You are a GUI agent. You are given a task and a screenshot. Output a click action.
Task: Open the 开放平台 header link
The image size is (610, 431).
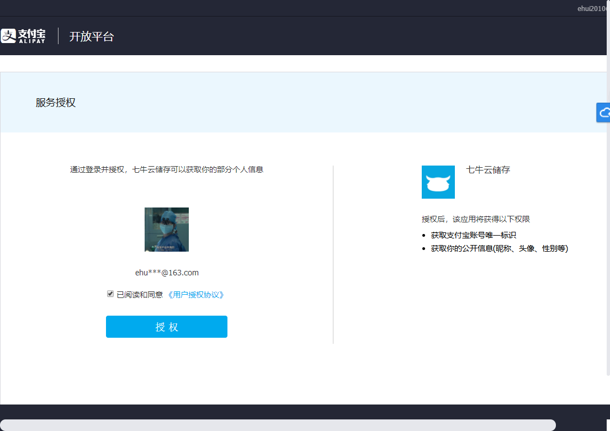(92, 36)
